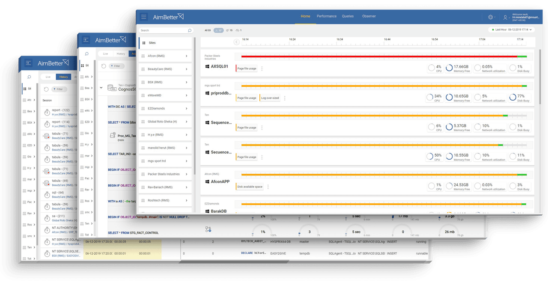Click search magnifier in Home window search box
This screenshot has width=548, height=285.
(190, 30)
